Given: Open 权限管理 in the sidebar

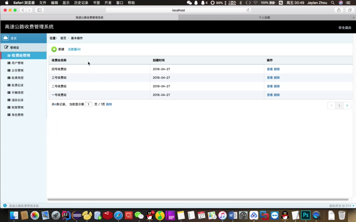Looking at the screenshot, I should pyautogui.click(x=17, y=107).
